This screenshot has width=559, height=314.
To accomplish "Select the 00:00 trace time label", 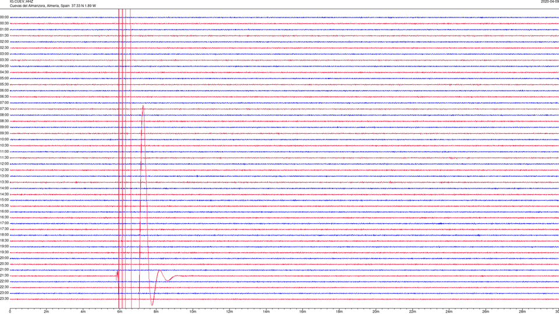I will [4, 17].
